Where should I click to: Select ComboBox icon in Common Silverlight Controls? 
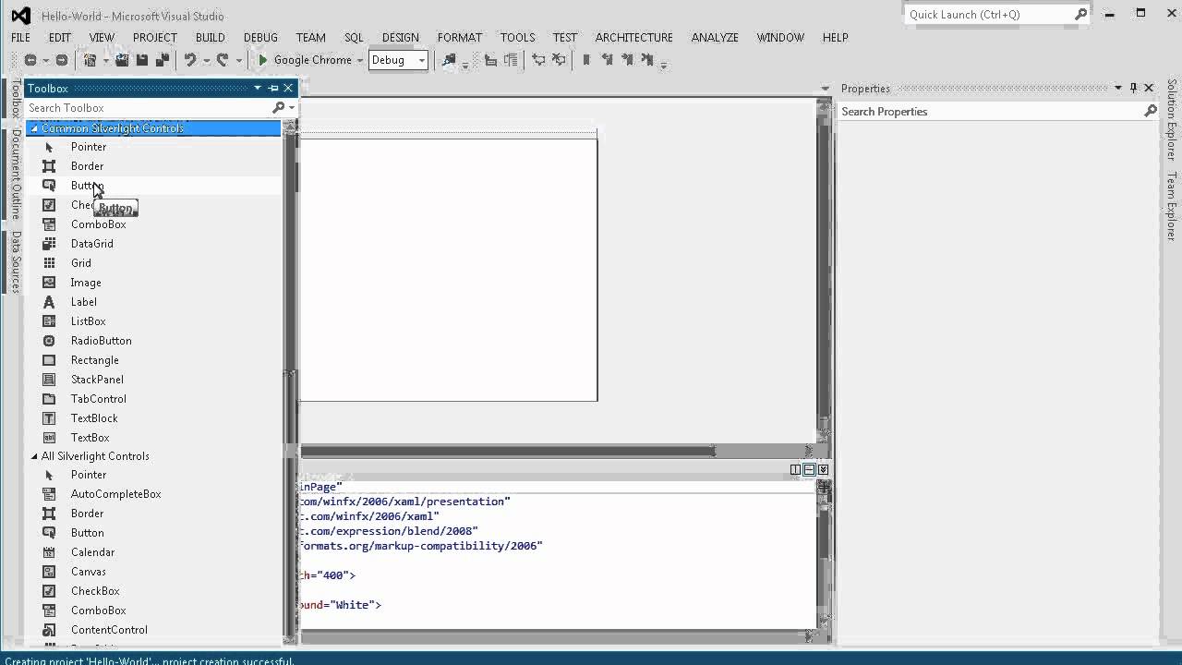point(49,224)
